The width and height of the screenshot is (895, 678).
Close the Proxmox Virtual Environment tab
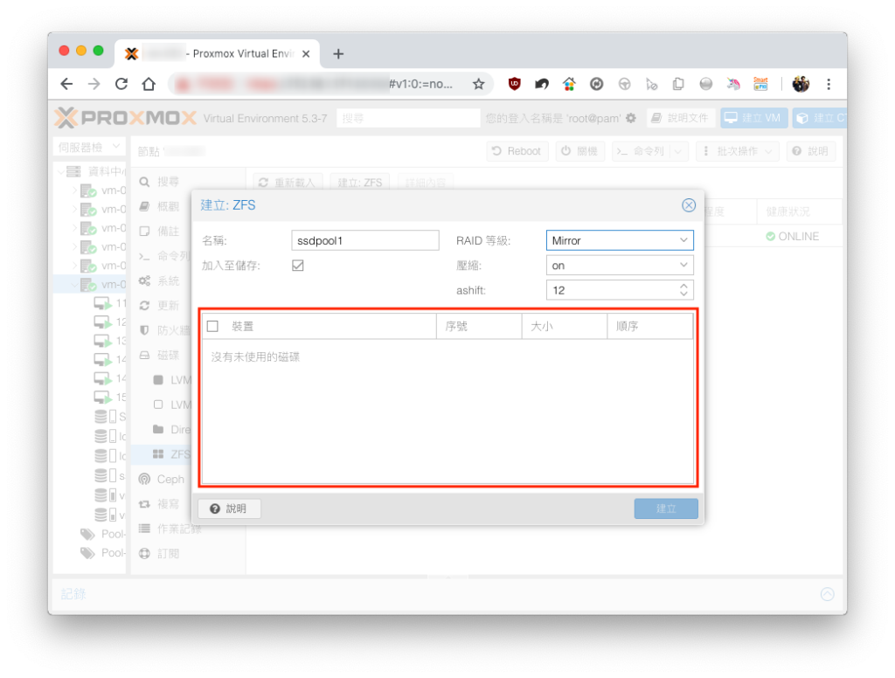[x=306, y=53]
